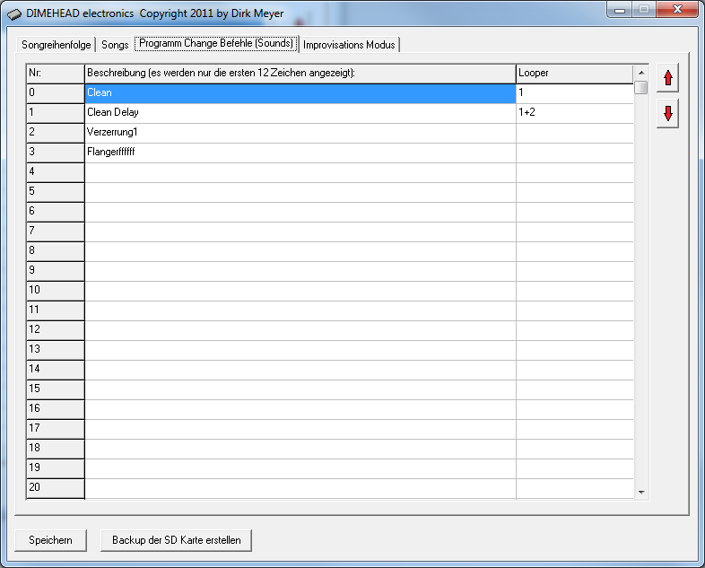Viewport: 705px width, 568px height.
Task: Select the 'Clean' description cell
Action: [x=300, y=93]
